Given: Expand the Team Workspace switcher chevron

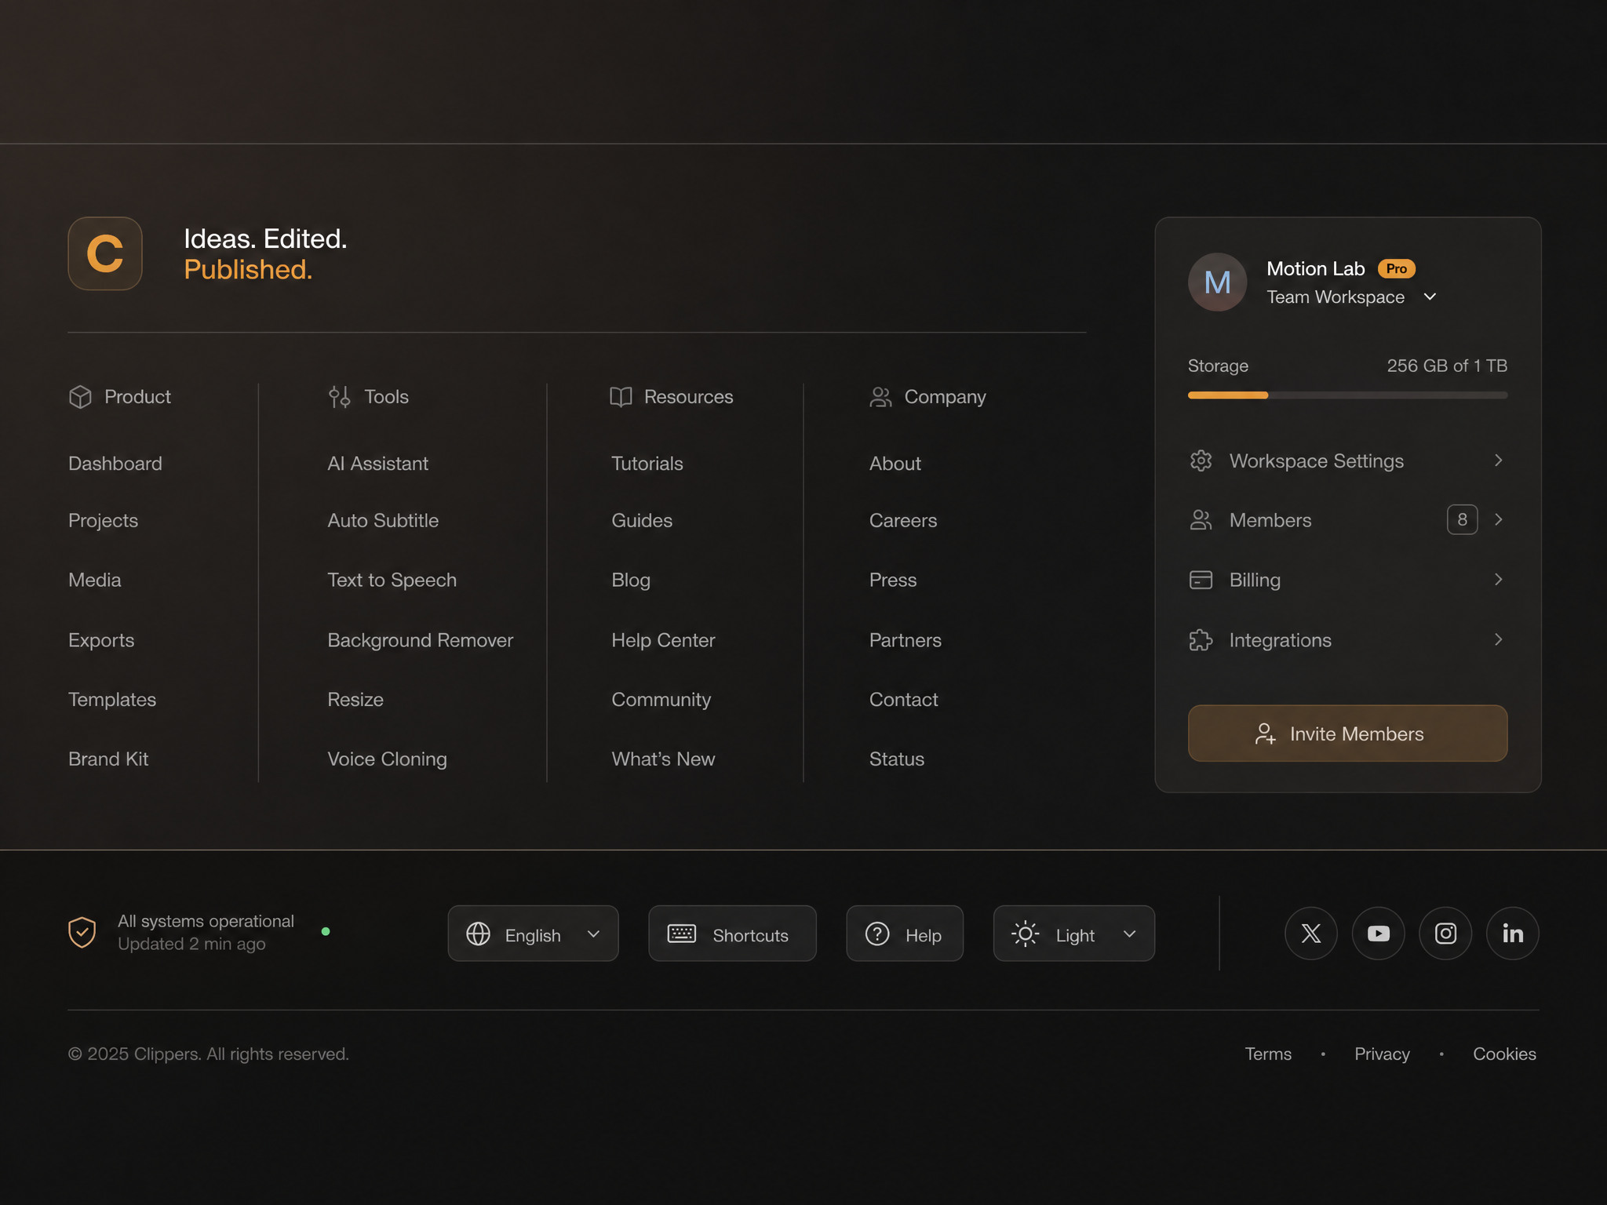Looking at the screenshot, I should [1430, 297].
